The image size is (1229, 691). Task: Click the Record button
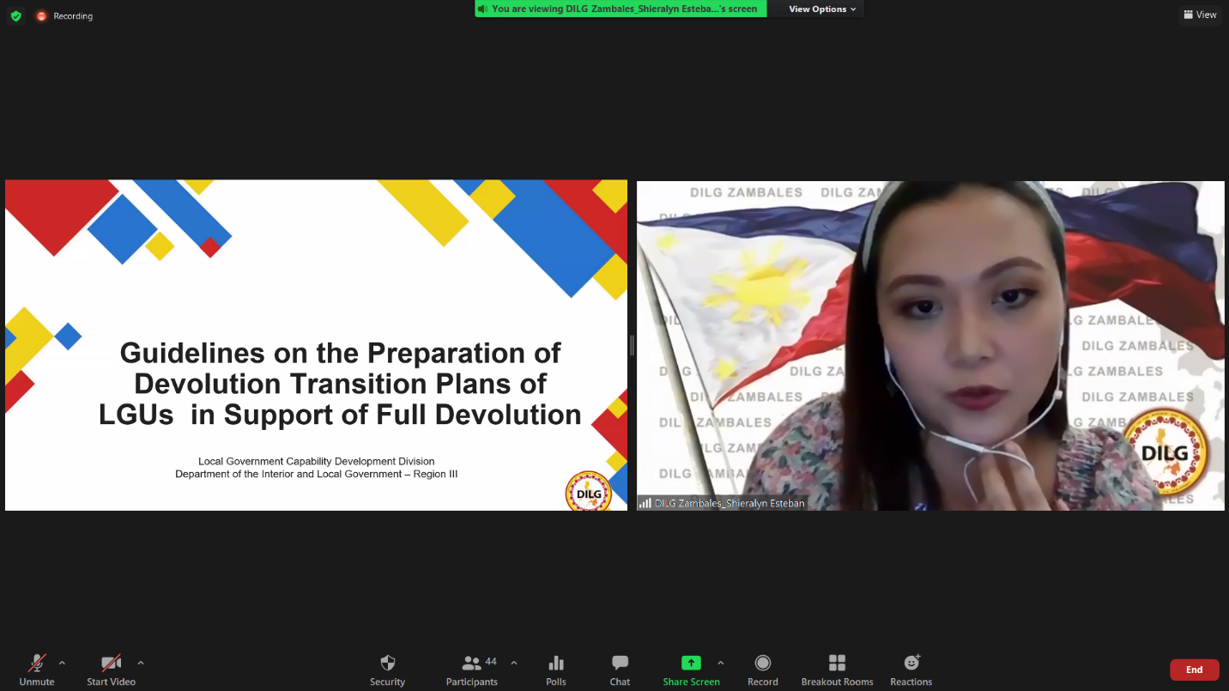pos(762,670)
